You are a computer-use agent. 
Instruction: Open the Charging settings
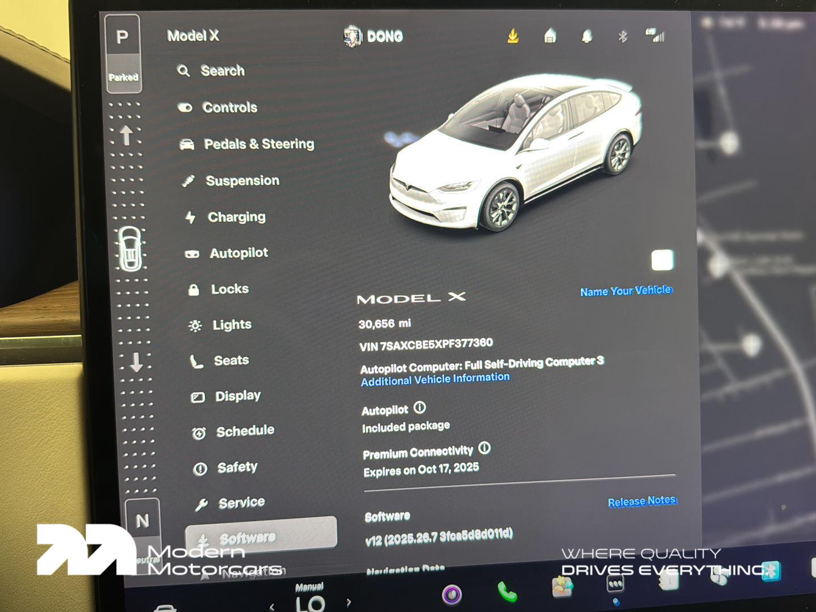(226, 217)
